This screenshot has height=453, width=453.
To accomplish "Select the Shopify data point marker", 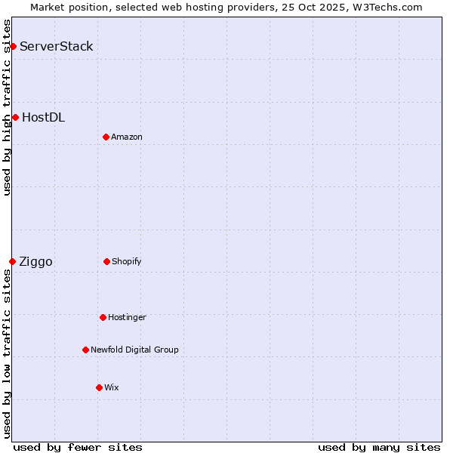I will click(x=106, y=261).
